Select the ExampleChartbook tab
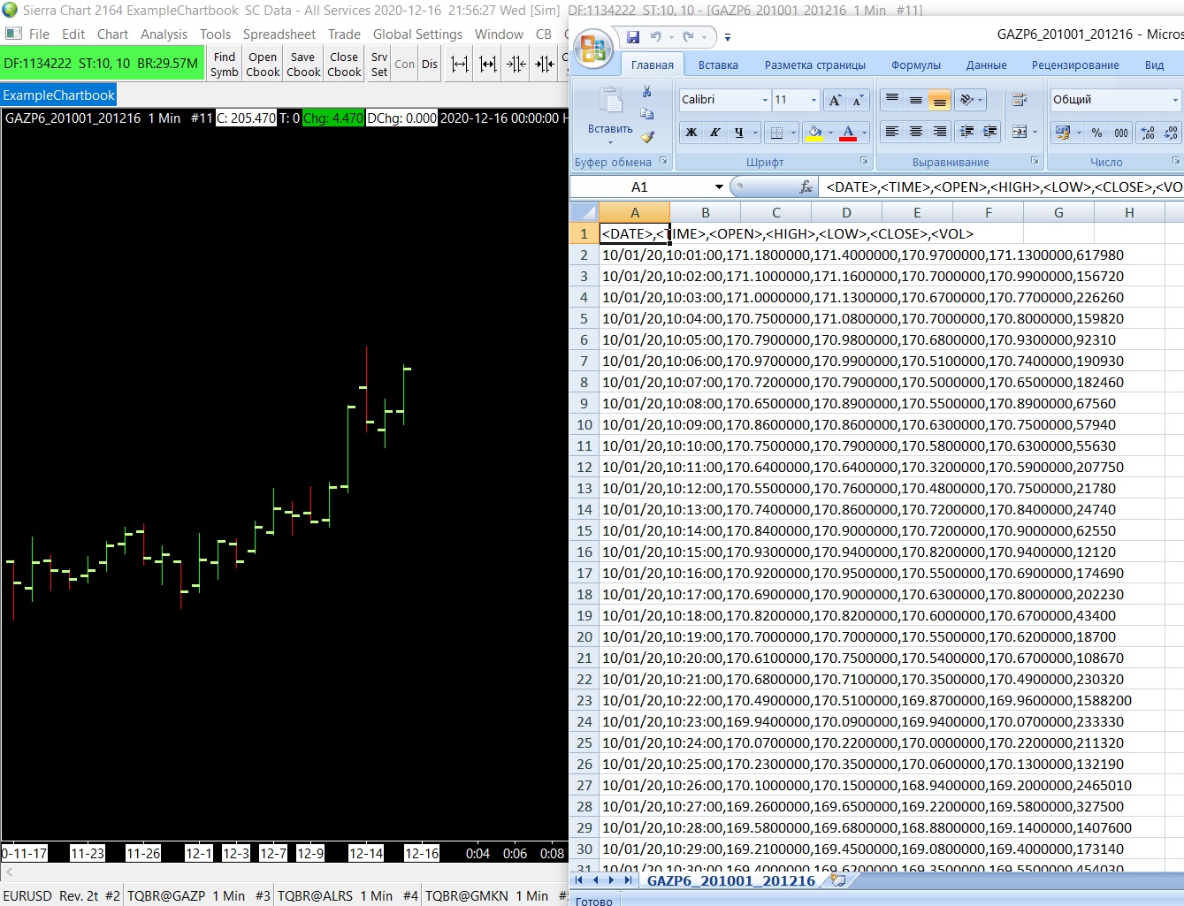This screenshot has height=906, width=1184. click(x=58, y=95)
